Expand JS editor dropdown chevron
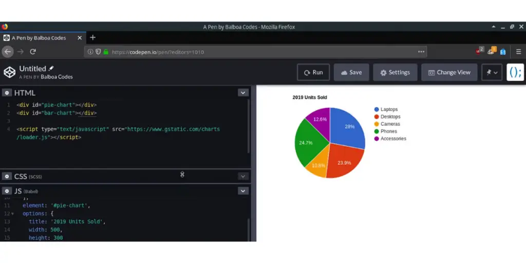 [243, 191]
